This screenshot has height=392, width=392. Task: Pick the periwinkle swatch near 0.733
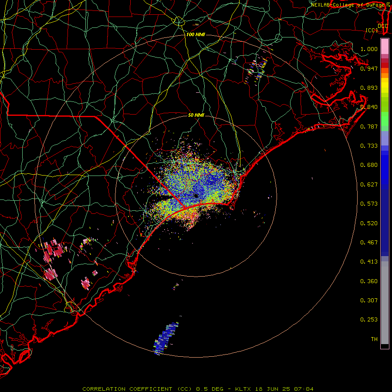pos(385,138)
